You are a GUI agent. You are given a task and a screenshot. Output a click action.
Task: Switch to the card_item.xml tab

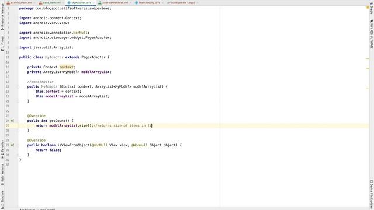[52, 3]
